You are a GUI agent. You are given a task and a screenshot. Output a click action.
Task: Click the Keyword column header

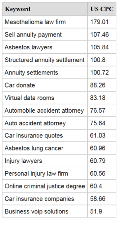[x=45, y=9]
